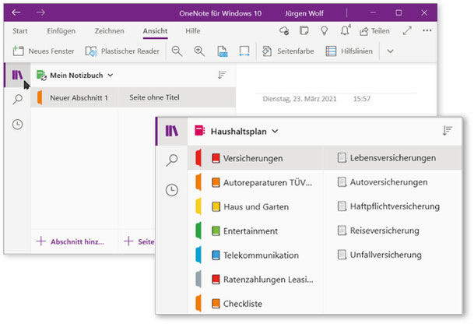474x324 pixels.
Task: Open the sticky notes feed icon
Action: click(304, 30)
